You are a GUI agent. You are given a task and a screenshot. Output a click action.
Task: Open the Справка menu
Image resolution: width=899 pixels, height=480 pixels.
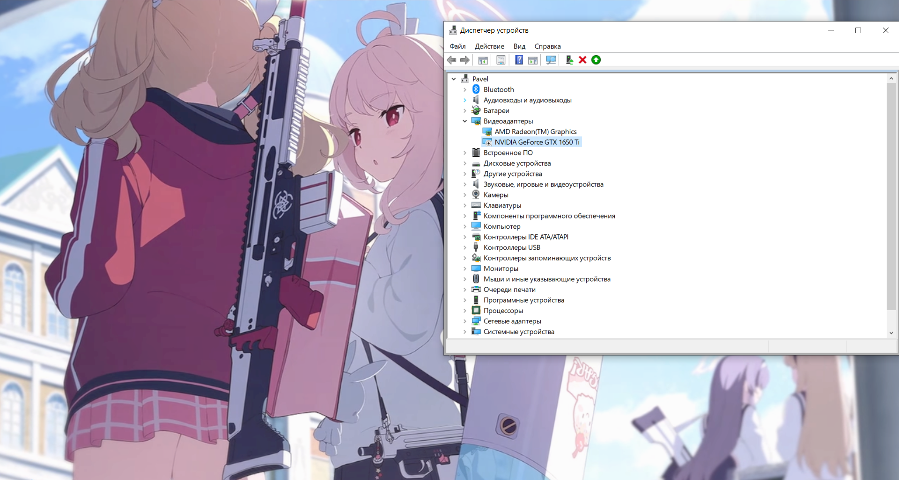click(x=547, y=46)
